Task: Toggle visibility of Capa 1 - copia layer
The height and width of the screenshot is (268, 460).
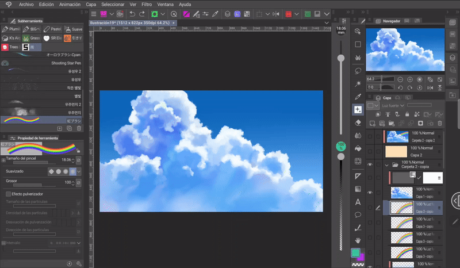Action: [370, 192]
